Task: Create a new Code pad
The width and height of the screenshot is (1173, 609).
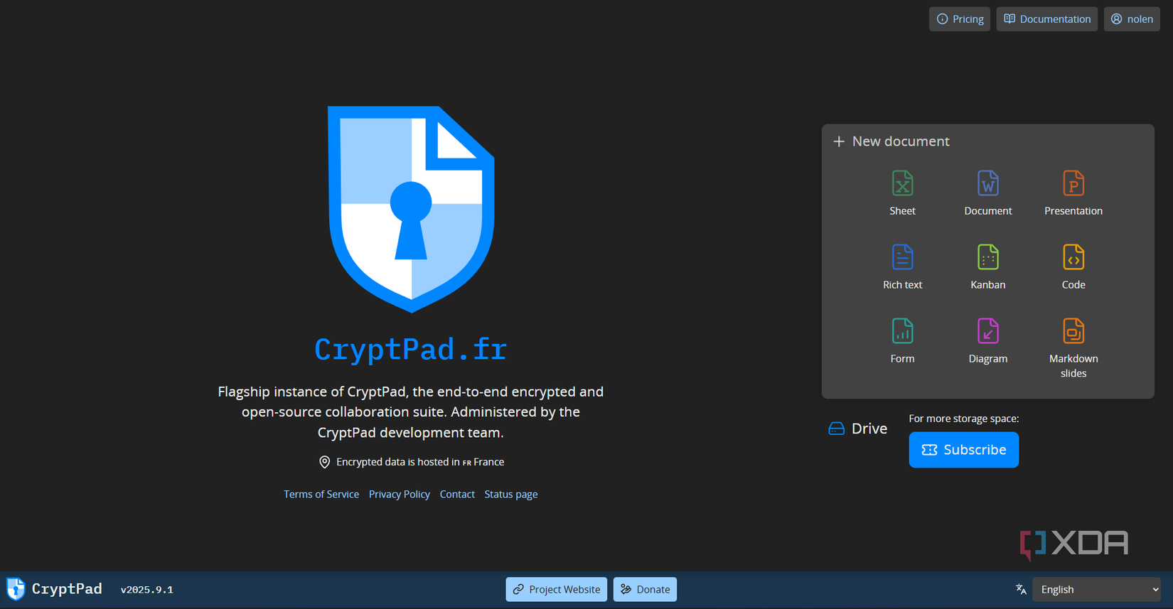Action: click(x=1073, y=267)
